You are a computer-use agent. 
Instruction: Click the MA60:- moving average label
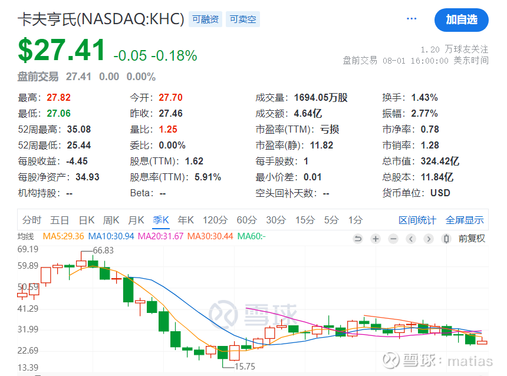coord(252,236)
